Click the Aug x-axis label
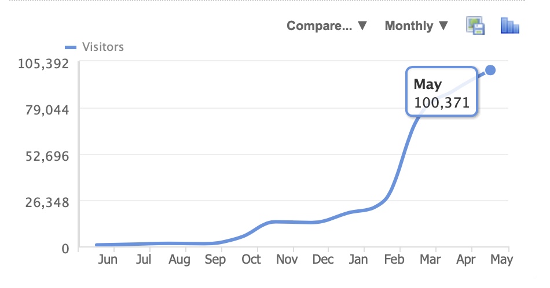Screen dimensions: 550x288 coord(179,260)
